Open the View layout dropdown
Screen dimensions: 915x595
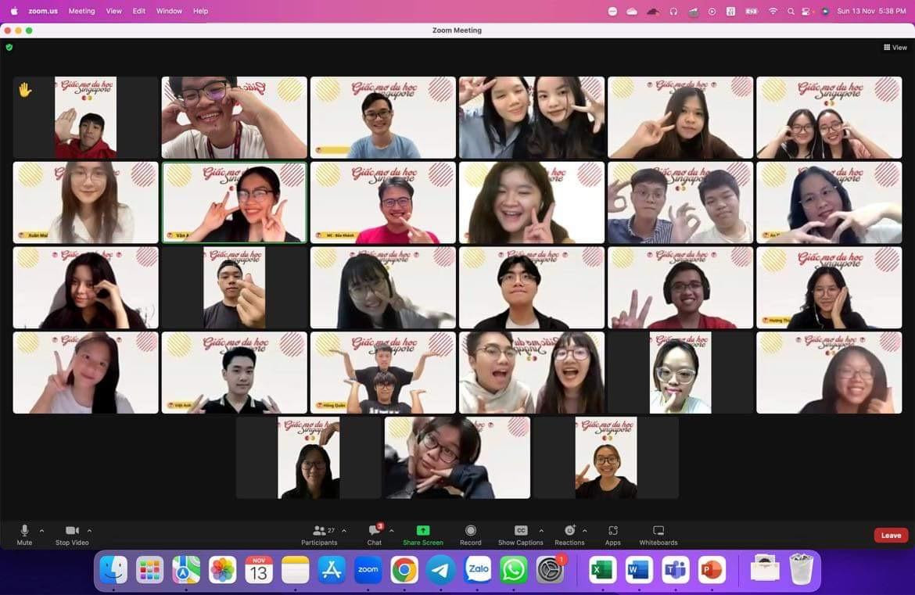(895, 48)
